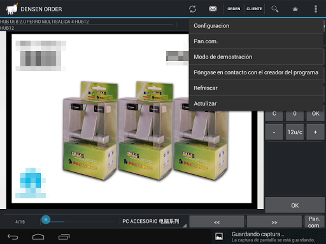
Task: Open the mail envelope icon
Action: [x=213, y=9]
